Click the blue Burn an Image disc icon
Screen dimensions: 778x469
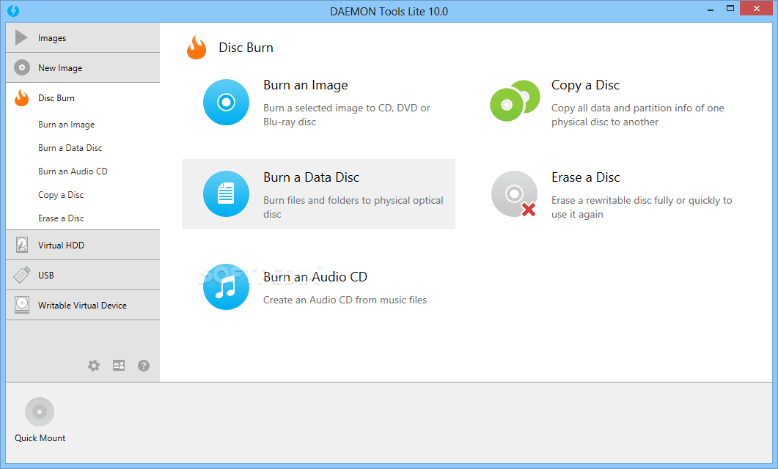[226, 102]
